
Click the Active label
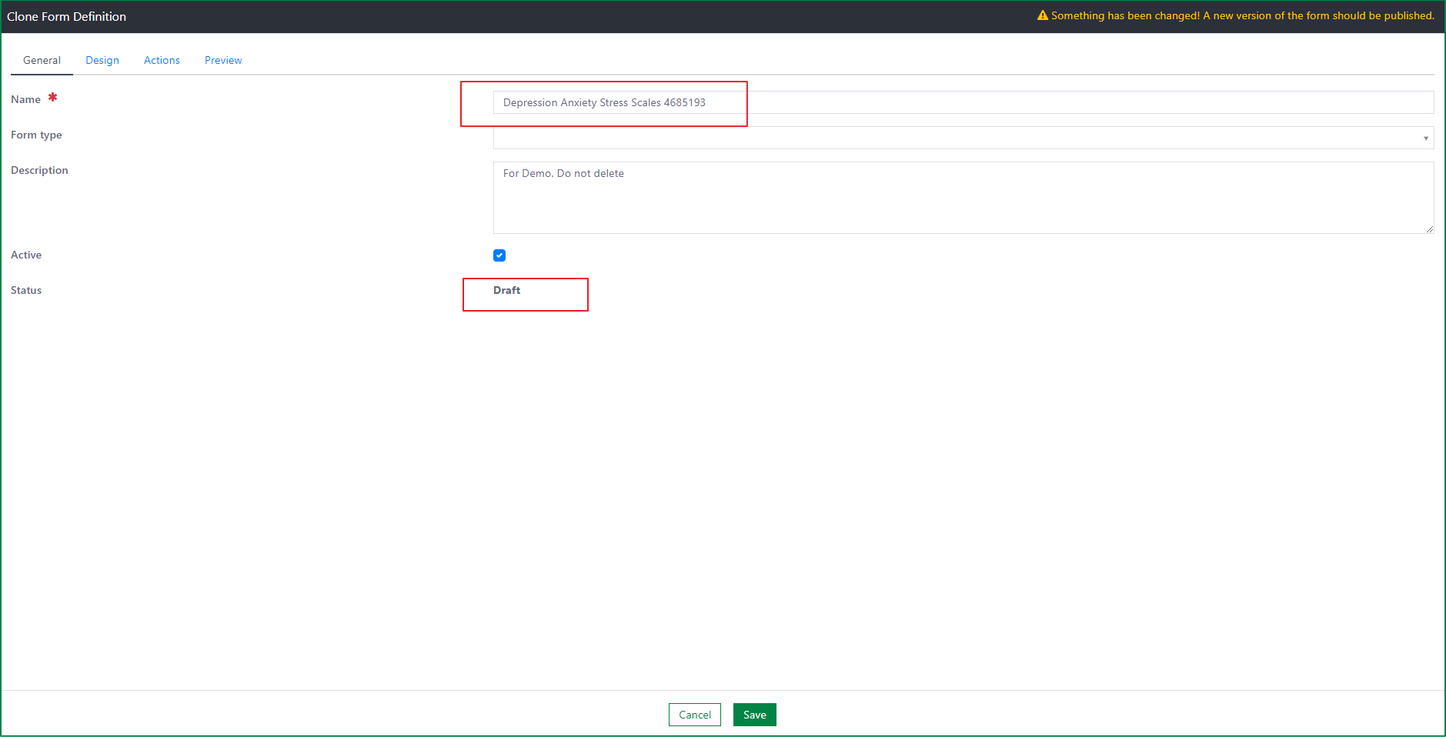click(26, 255)
